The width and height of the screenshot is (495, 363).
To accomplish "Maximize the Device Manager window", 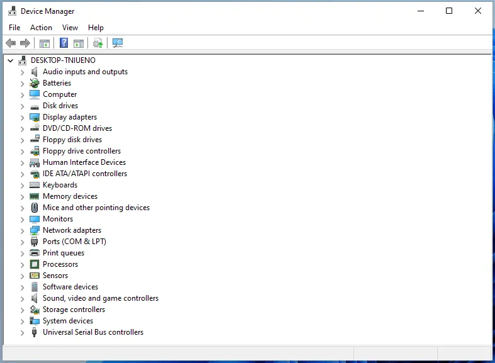I will [x=449, y=11].
